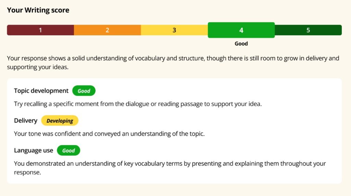This screenshot has width=351, height=196.
Task: Click the summary sentence about vocabulary and structure
Action: [x=173, y=58]
